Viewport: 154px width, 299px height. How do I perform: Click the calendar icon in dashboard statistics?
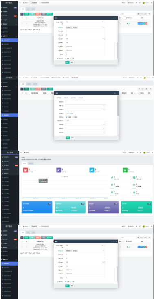coord(112,185)
